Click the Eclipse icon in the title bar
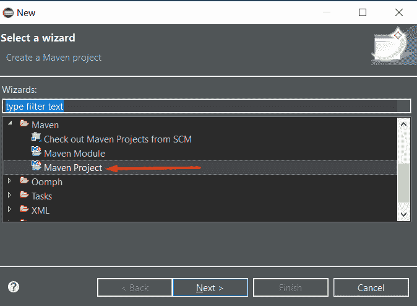417x306 pixels. click(8, 12)
